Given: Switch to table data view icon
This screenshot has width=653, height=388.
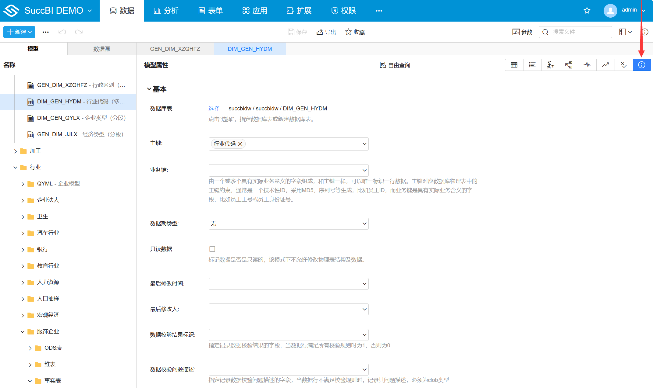Looking at the screenshot, I should [x=514, y=65].
